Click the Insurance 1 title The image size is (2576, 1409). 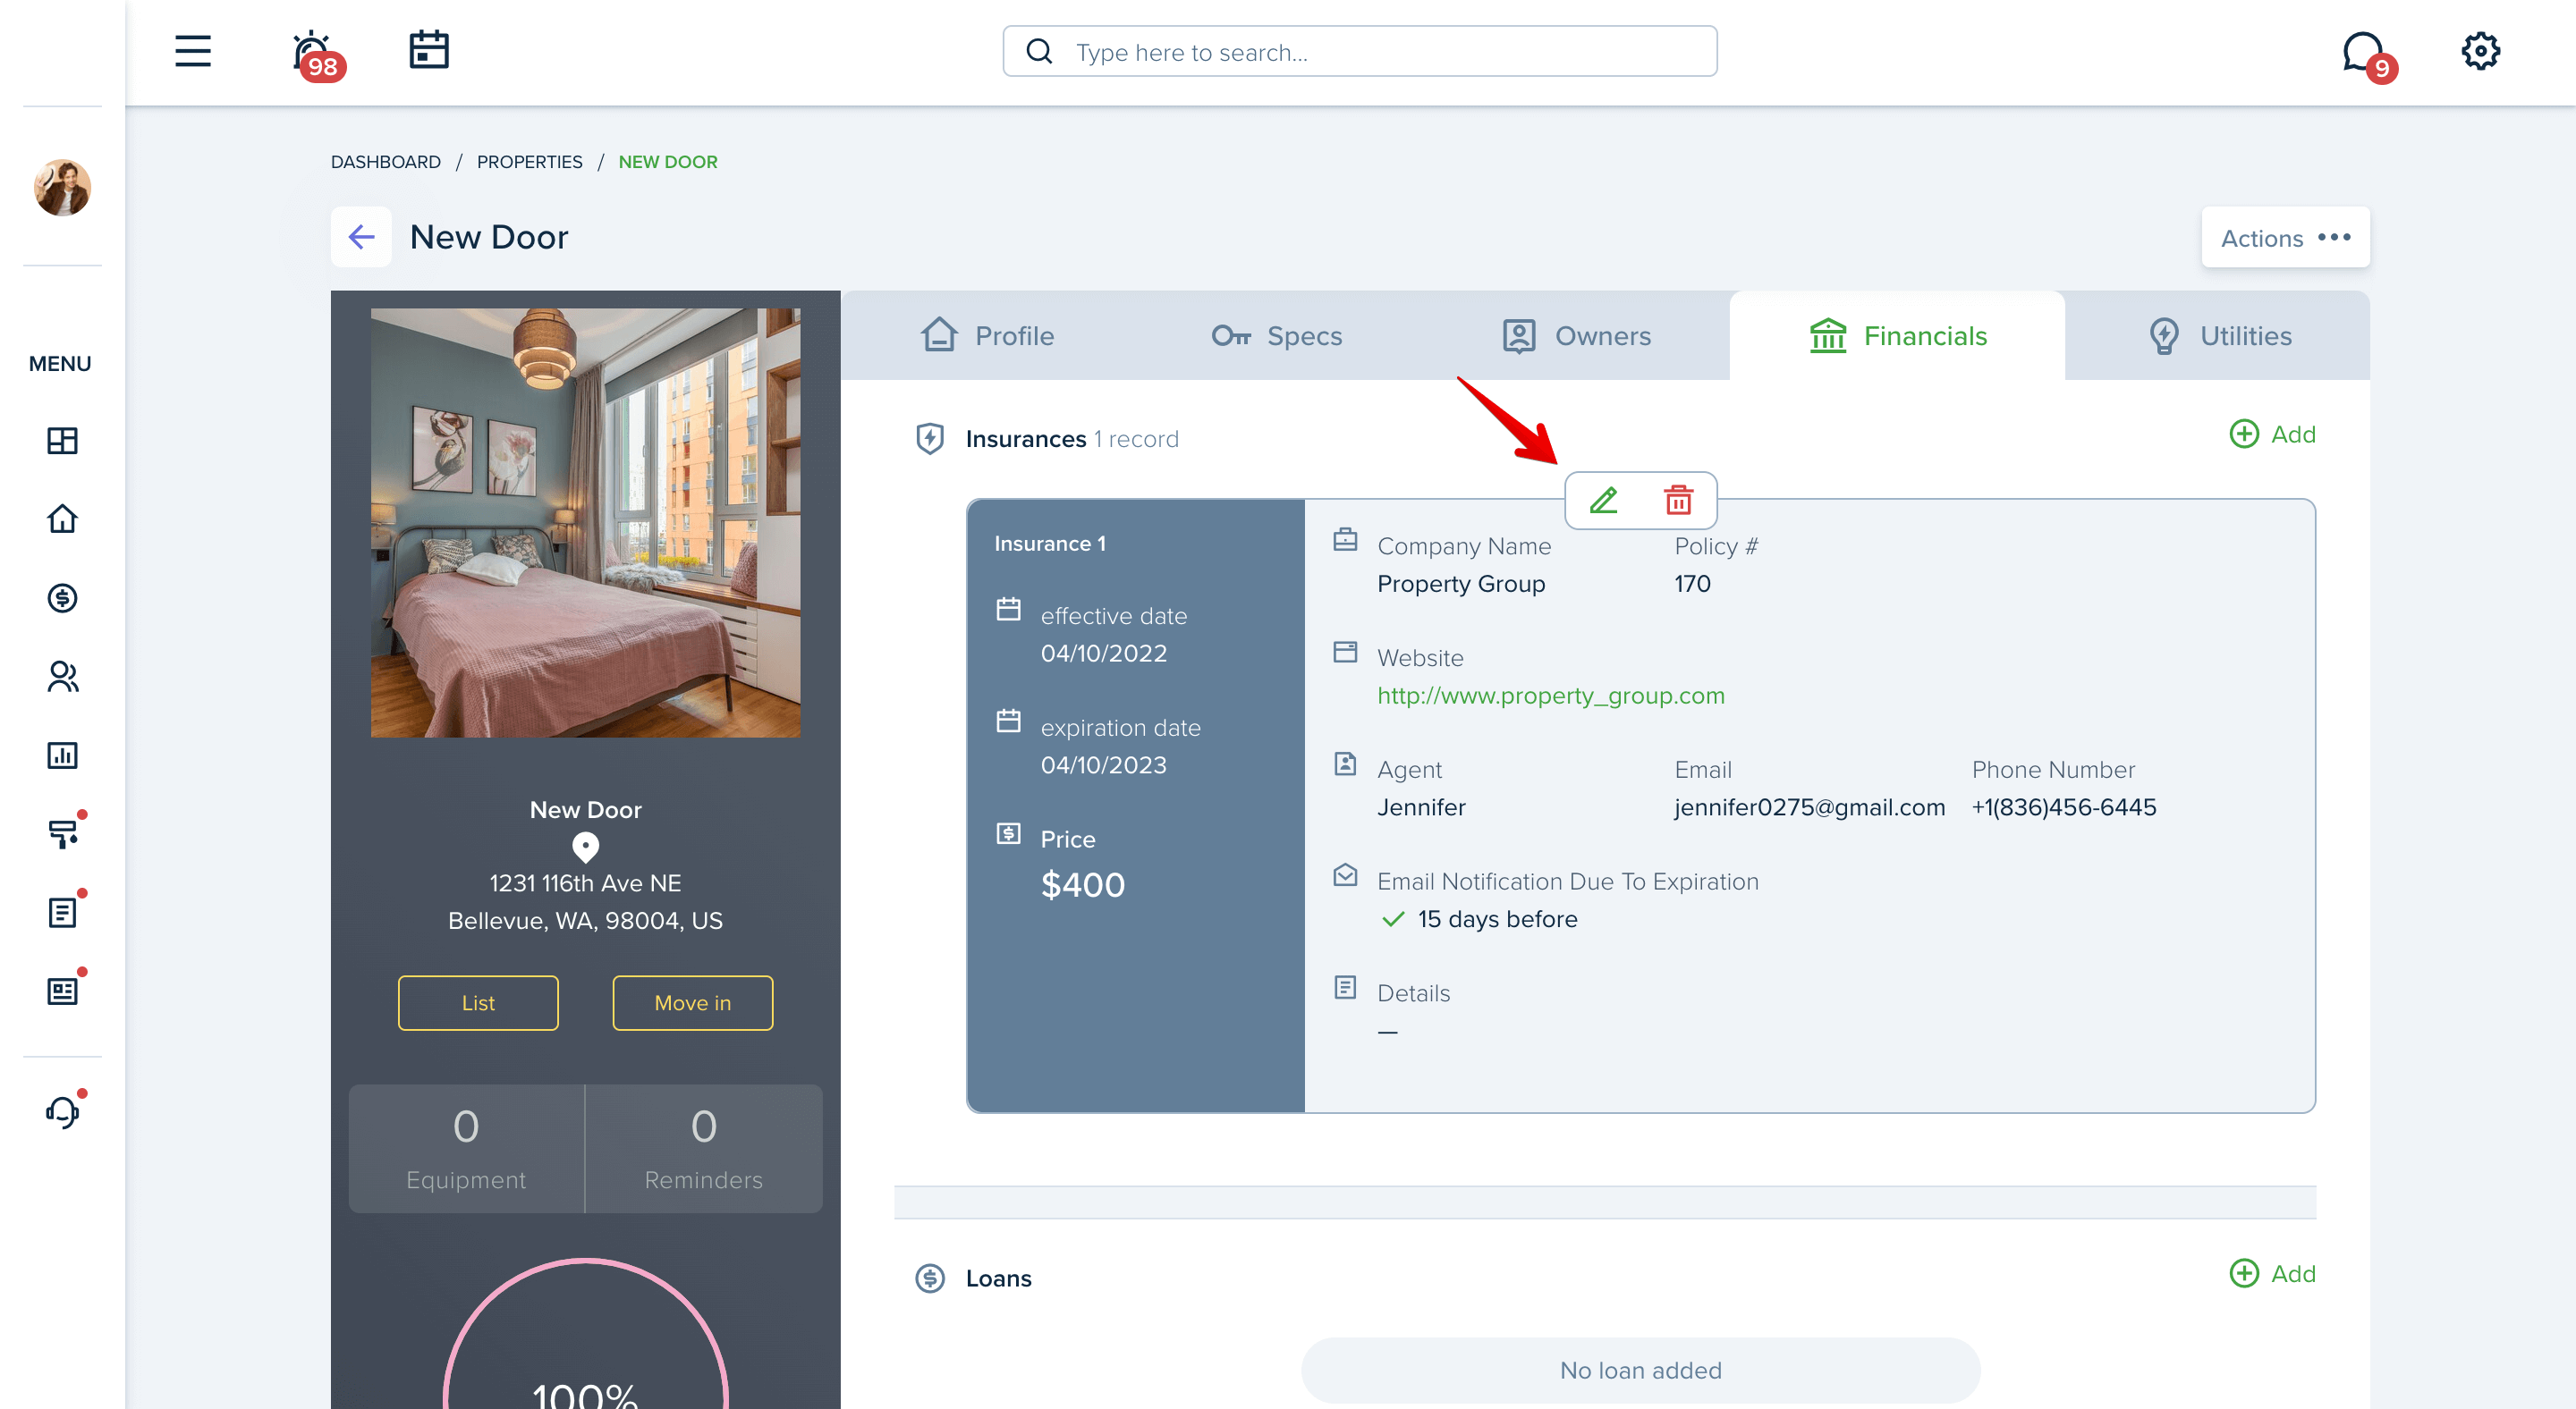tap(1050, 544)
